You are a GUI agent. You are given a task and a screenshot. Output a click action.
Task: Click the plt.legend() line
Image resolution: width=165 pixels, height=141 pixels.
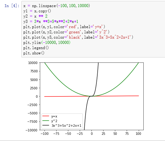pos(36,48)
